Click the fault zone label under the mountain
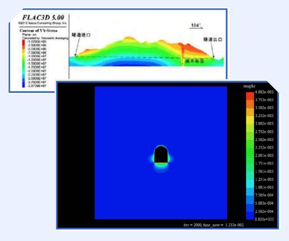Screen dimensions: 289x241 coord(195,61)
